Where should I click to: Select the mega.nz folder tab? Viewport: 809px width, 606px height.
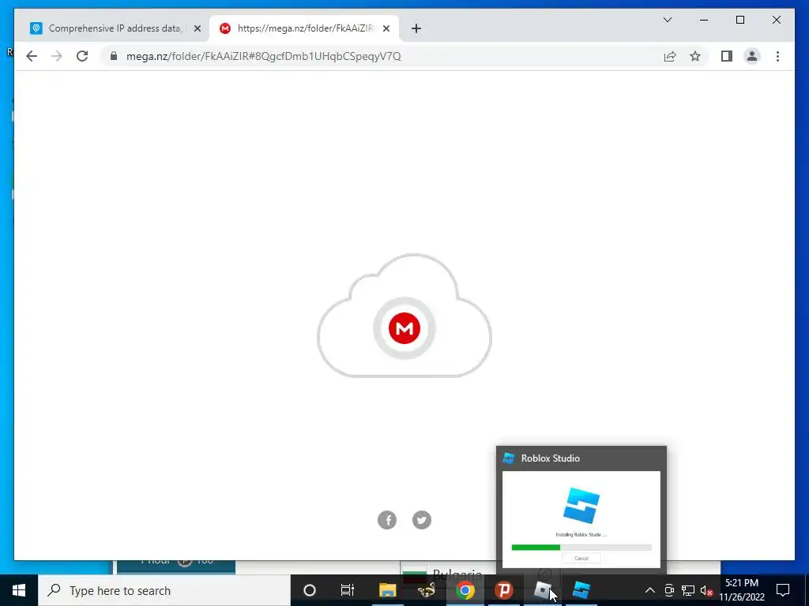(304, 28)
